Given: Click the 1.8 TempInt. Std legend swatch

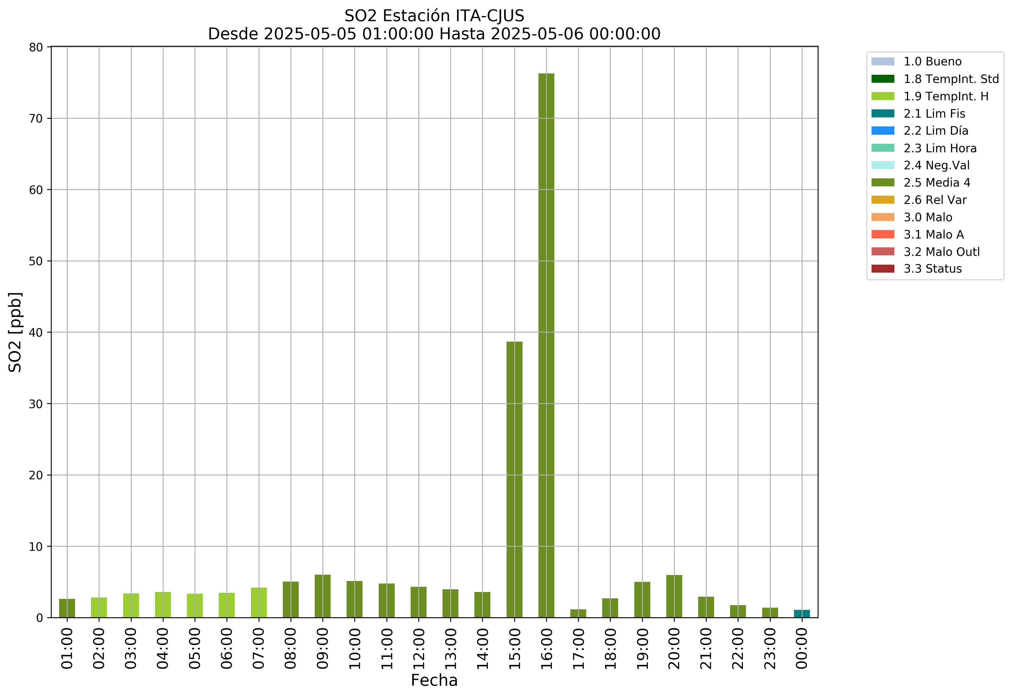Looking at the screenshot, I should coord(882,79).
